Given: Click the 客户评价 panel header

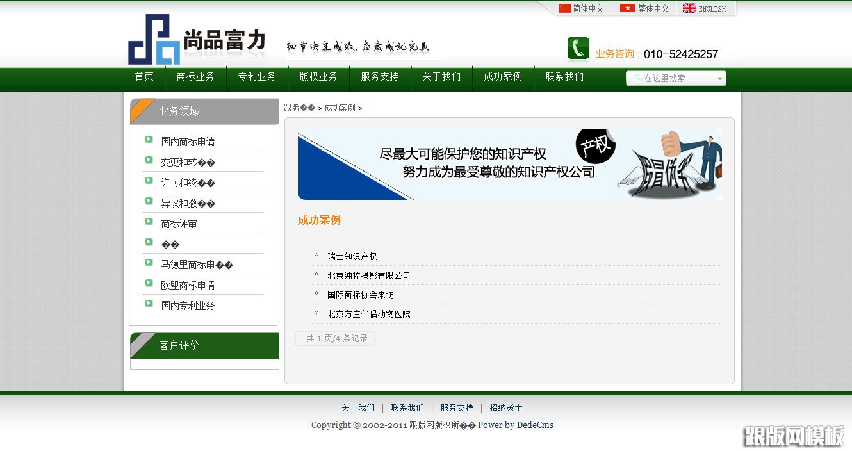Looking at the screenshot, I should tap(179, 345).
